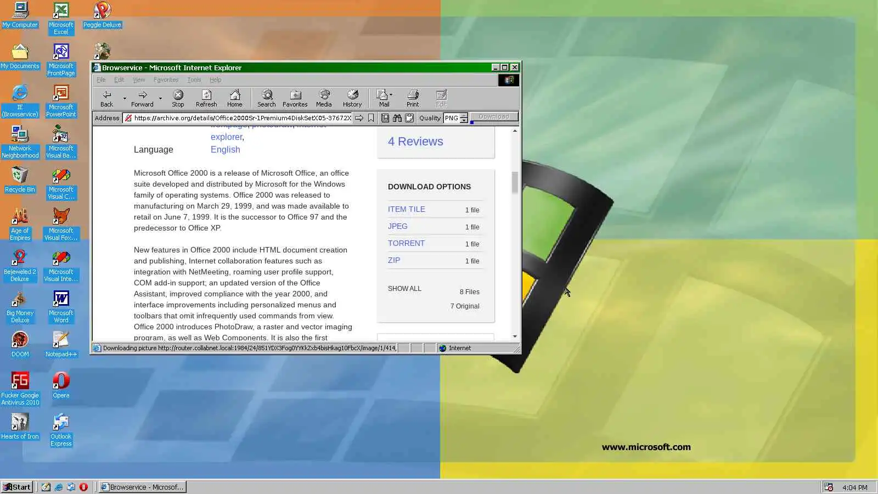Open the Help menu
This screenshot has height=494, width=878.
pyautogui.click(x=215, y=80)
